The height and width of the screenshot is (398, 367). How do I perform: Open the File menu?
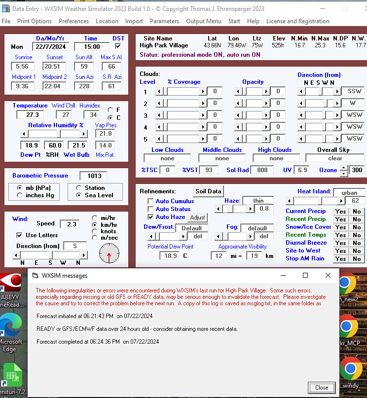pyautogui.click(x=6, y=21)
